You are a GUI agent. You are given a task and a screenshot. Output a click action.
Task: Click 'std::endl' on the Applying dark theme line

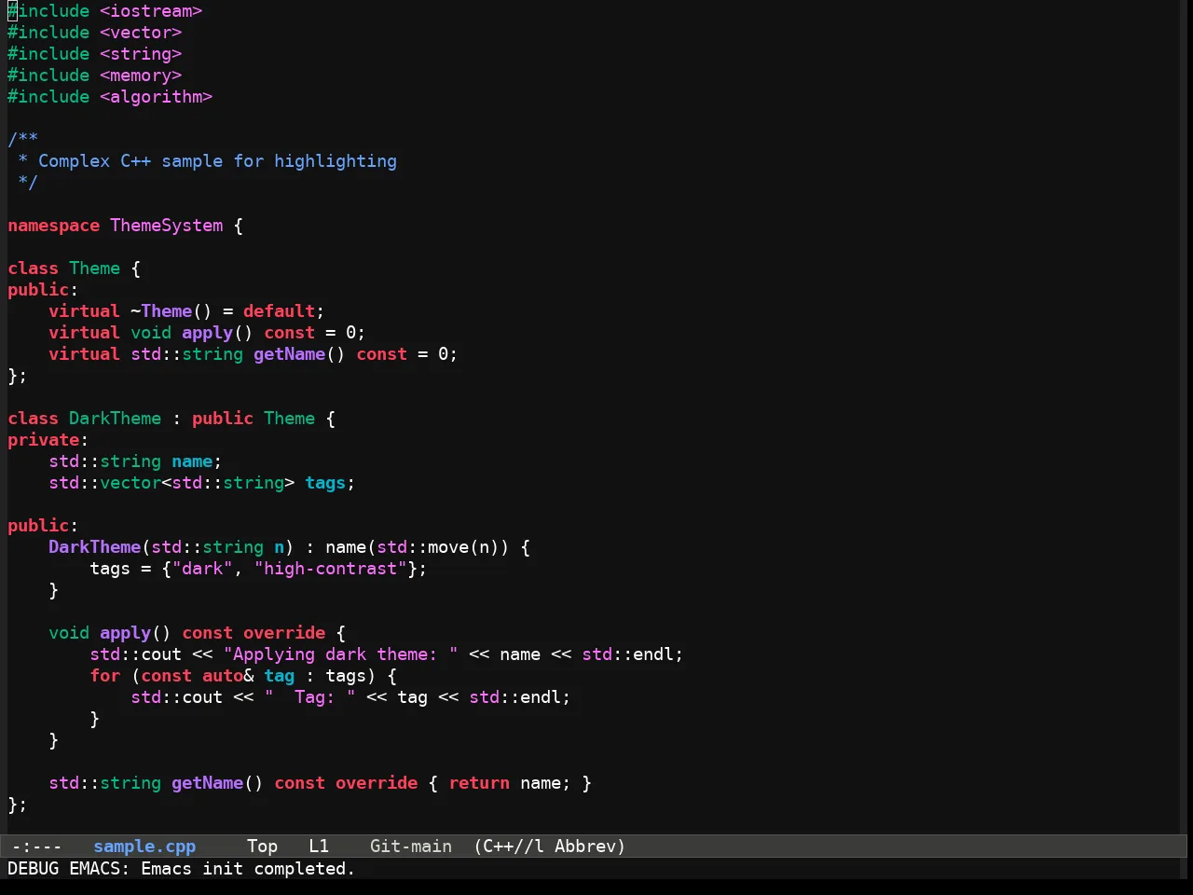pyautogui.click(x=628, y=654)
